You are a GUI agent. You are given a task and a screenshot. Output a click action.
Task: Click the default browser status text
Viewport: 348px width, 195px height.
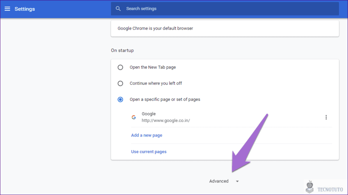point(155,29)
